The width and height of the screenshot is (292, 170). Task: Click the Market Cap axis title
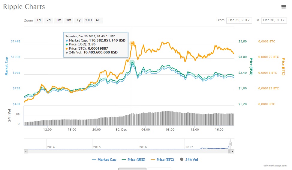6,66
